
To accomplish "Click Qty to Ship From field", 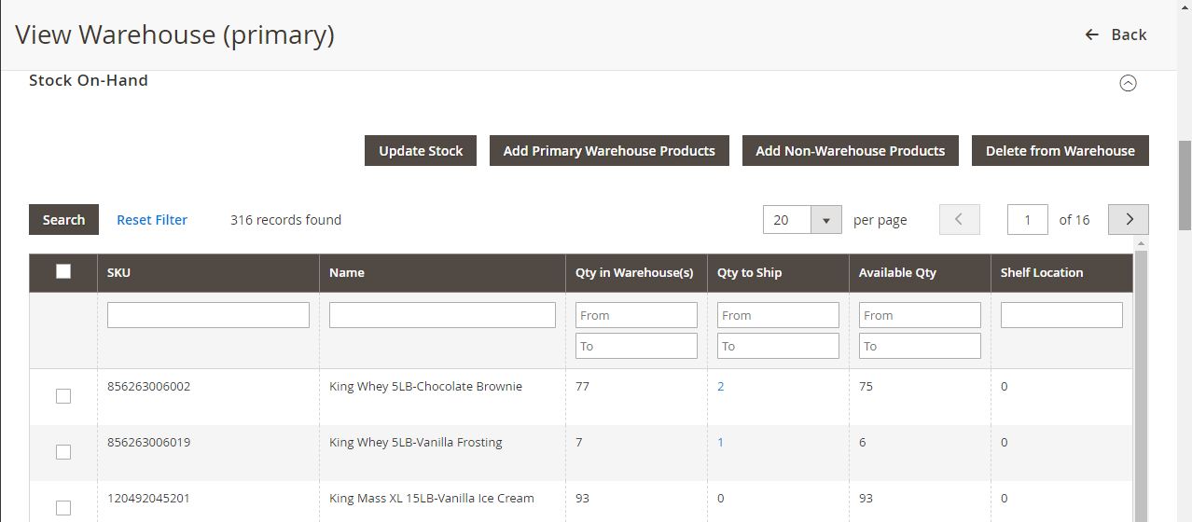I will pos(778,315).
